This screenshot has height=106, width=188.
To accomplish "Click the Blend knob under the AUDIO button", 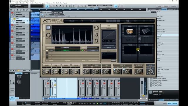I will click(150, 72).
